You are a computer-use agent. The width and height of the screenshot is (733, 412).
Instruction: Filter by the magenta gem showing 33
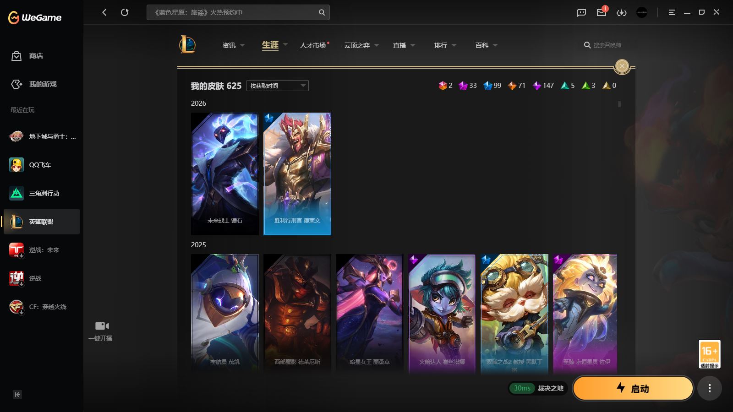pyautogui.click(x=468, y=86)
